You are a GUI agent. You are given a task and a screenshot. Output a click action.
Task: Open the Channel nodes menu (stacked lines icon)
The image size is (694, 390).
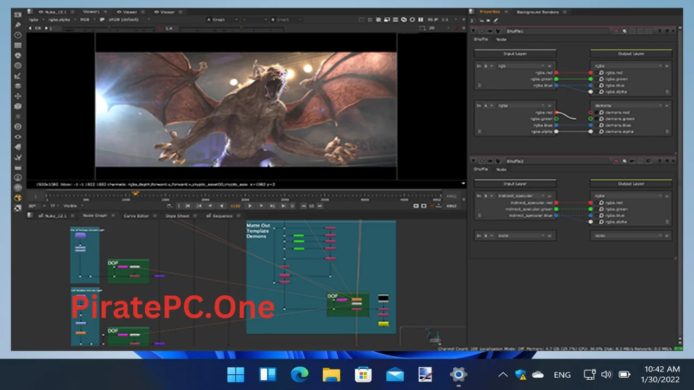point(18,45)
